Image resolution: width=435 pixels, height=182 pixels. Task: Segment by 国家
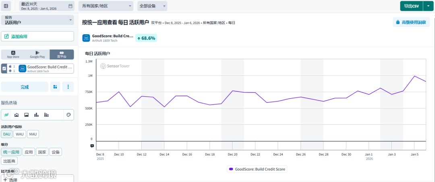(x=42, y=152)
